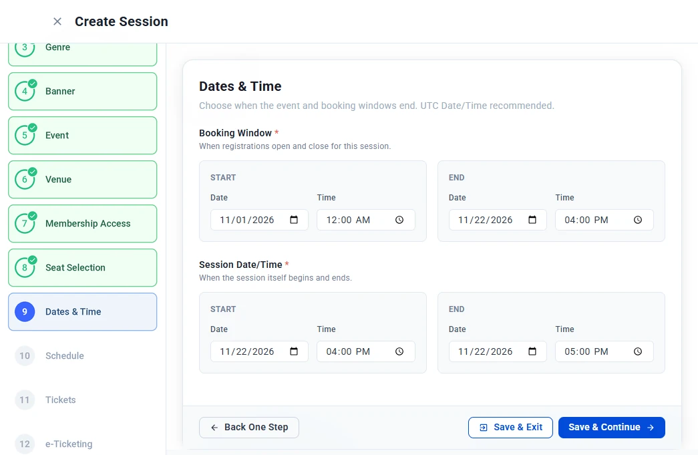
Task: Jump to the e-Ticketing step
Action: coord(82,441)
